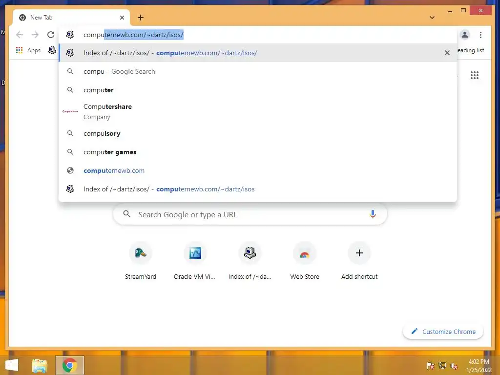Image resolution: width=500 pixels, height=375 pixels.
Task: Click the site icon in address bar
Action: 70,35
